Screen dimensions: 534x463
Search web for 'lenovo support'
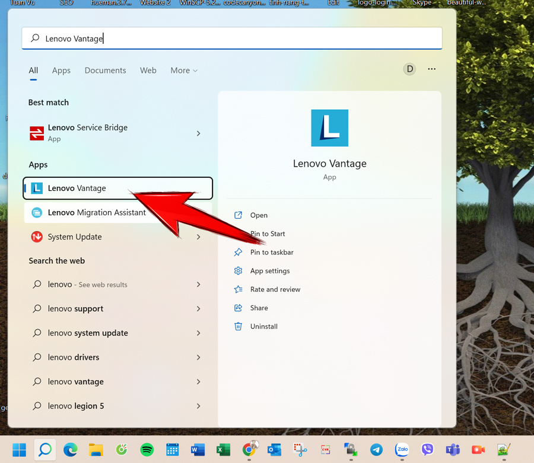click(118, 308)
